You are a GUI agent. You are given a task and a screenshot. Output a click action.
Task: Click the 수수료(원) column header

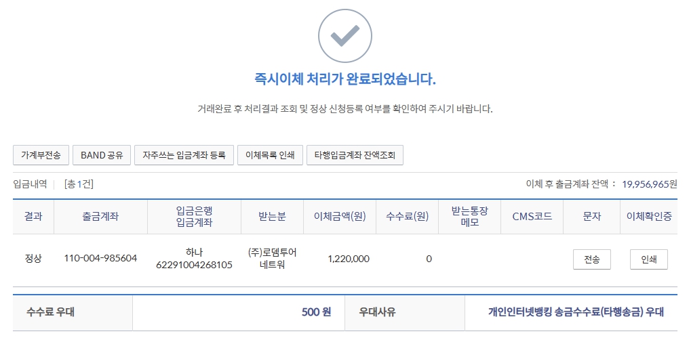click(x=407, y=217)
